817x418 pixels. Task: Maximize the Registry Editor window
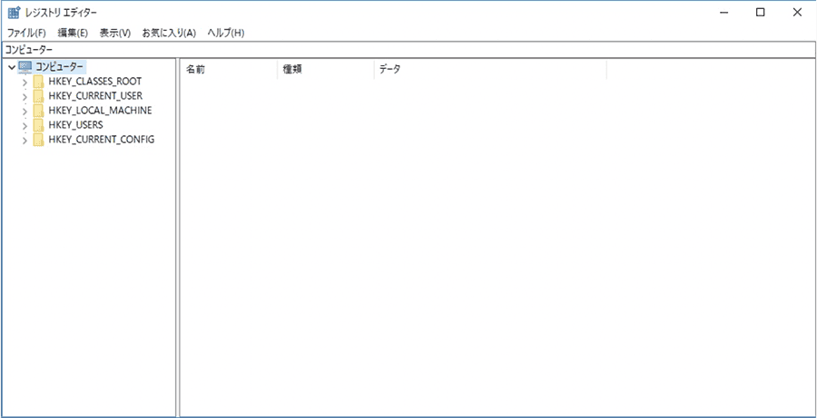coord(760,13)
